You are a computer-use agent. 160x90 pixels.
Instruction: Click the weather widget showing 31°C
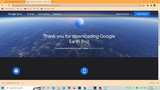(x=129, y=88)
